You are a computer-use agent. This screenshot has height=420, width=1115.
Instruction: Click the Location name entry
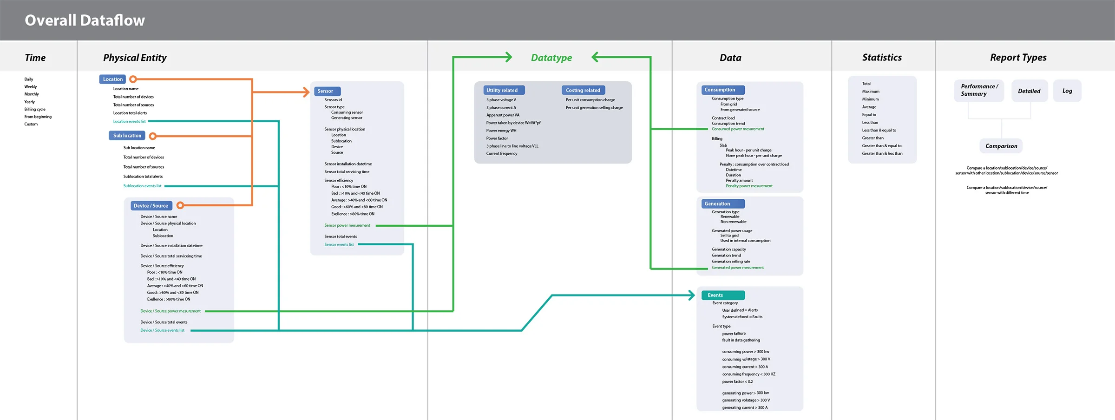[x=126, y=89]
